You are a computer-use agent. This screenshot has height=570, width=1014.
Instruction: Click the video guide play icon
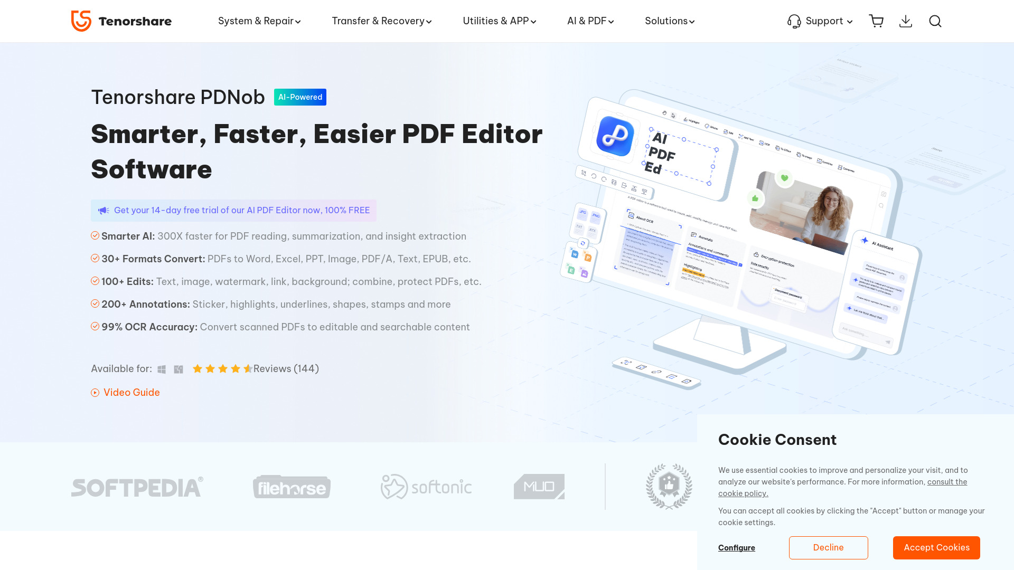pyautogui.click(x=95, y=393)
